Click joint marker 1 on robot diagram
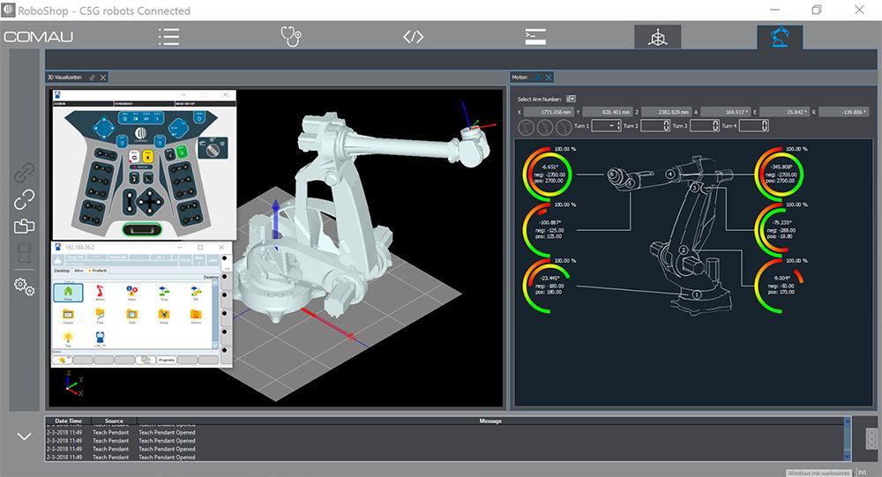 click(697, 294)
